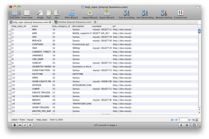The height and width of the screenshot is (139, 209).
Task: Select the row marker for row 12
Action: coord(9,74)
